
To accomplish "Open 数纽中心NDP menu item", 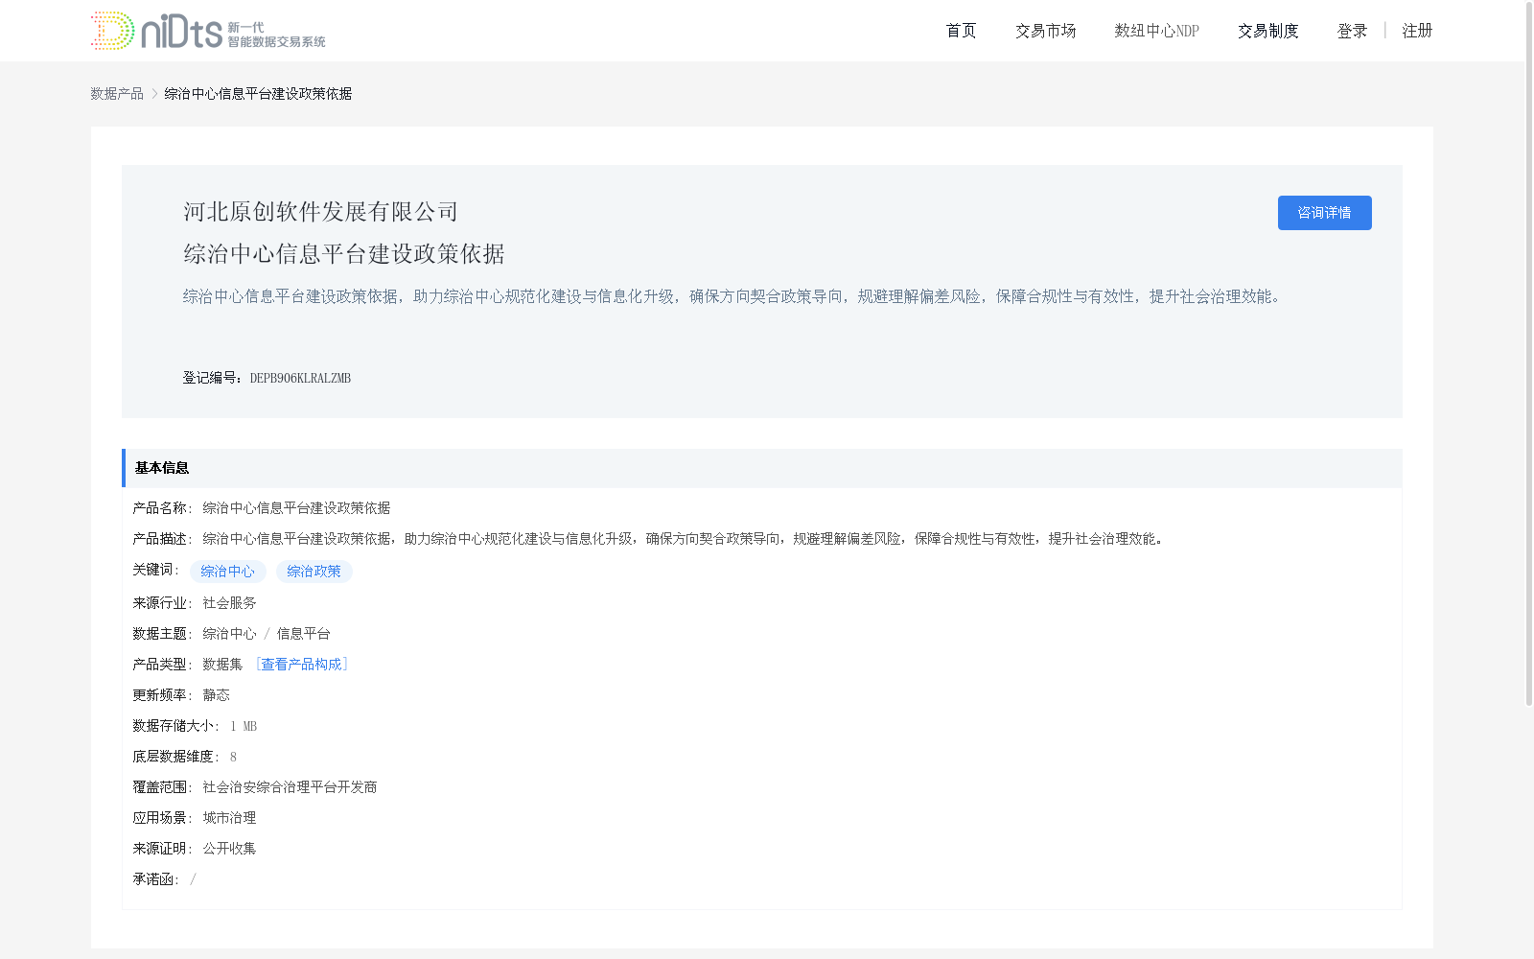I will tap(1156, 31).
